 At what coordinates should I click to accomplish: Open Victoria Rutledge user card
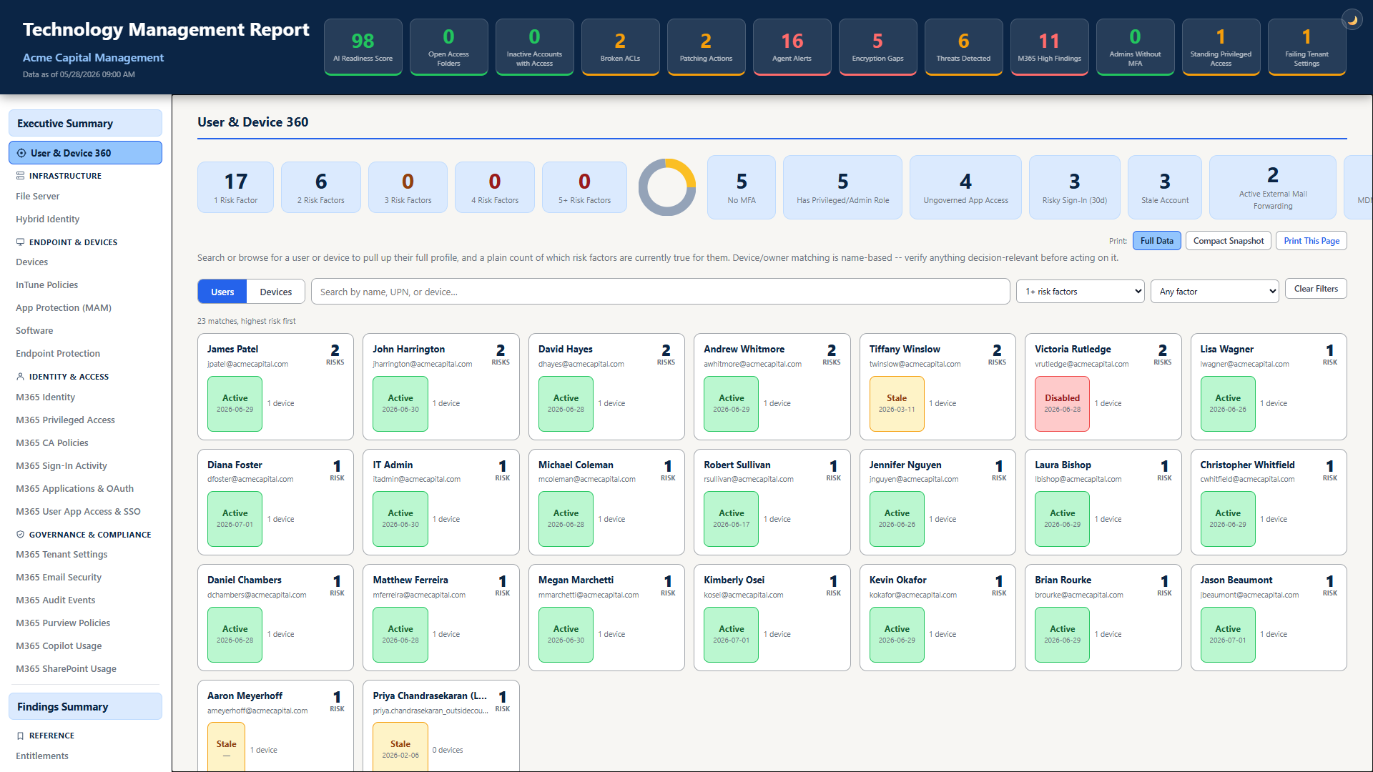click(x=1103, y=387)
